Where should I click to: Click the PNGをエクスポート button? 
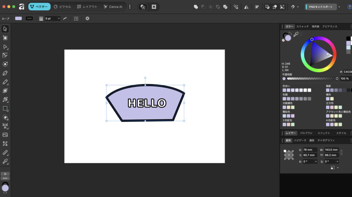coord(320,7)
